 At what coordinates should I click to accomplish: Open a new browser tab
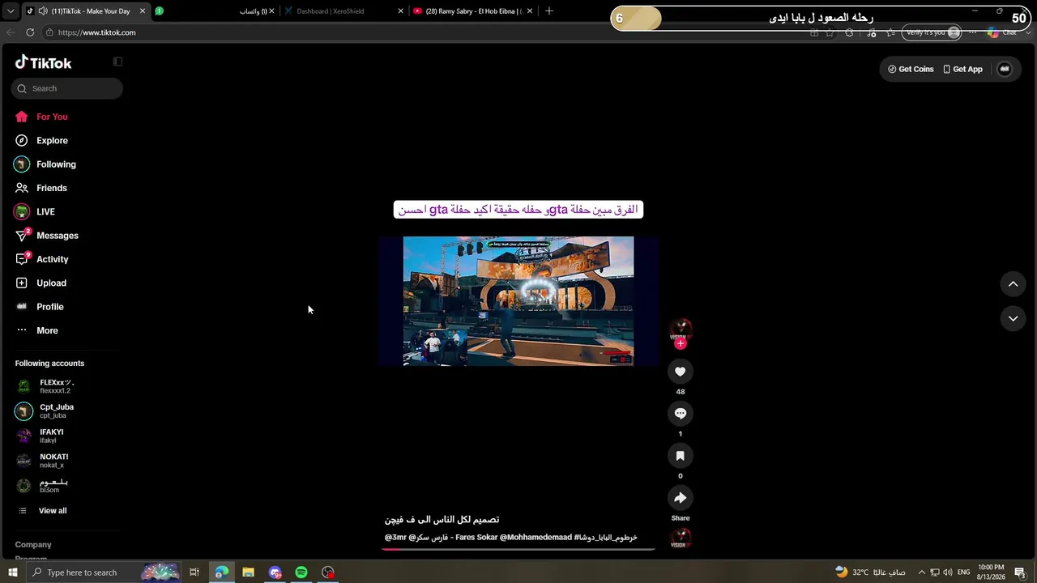pos(549,11)
